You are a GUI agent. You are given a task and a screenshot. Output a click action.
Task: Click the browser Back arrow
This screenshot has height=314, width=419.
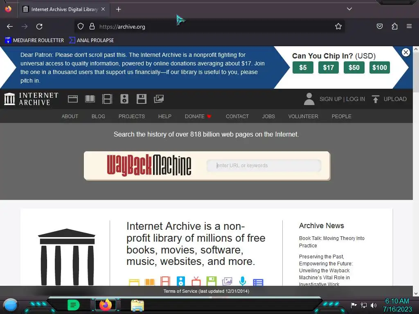coord(10,27)
